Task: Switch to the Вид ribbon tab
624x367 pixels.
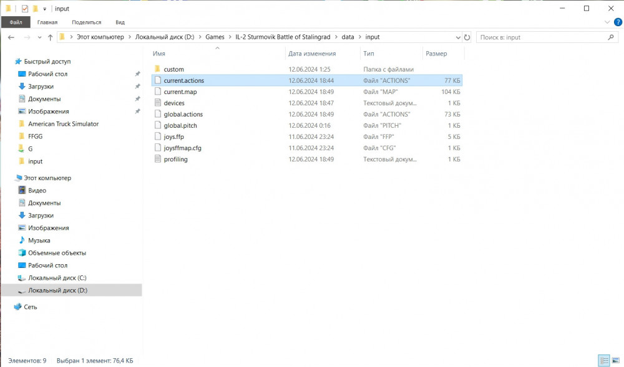Action: coord(120,22)
